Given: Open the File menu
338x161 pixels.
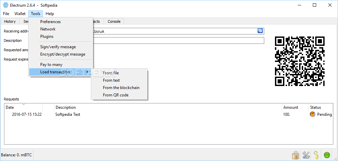Looking at the screenshot, I should click(6, 14).
